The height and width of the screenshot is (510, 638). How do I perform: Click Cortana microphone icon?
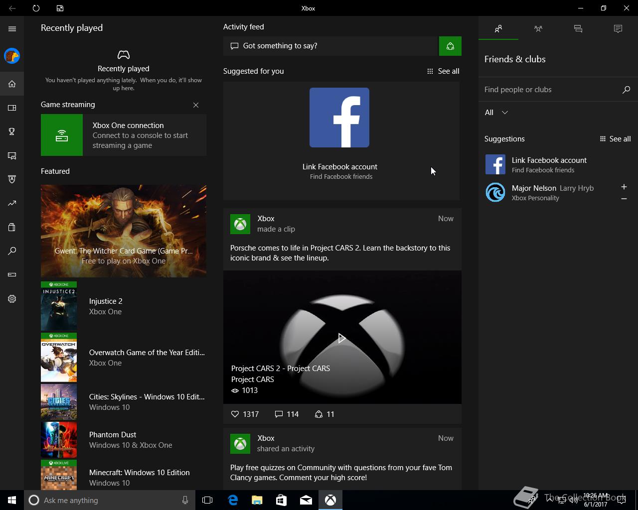coord(185,500)
